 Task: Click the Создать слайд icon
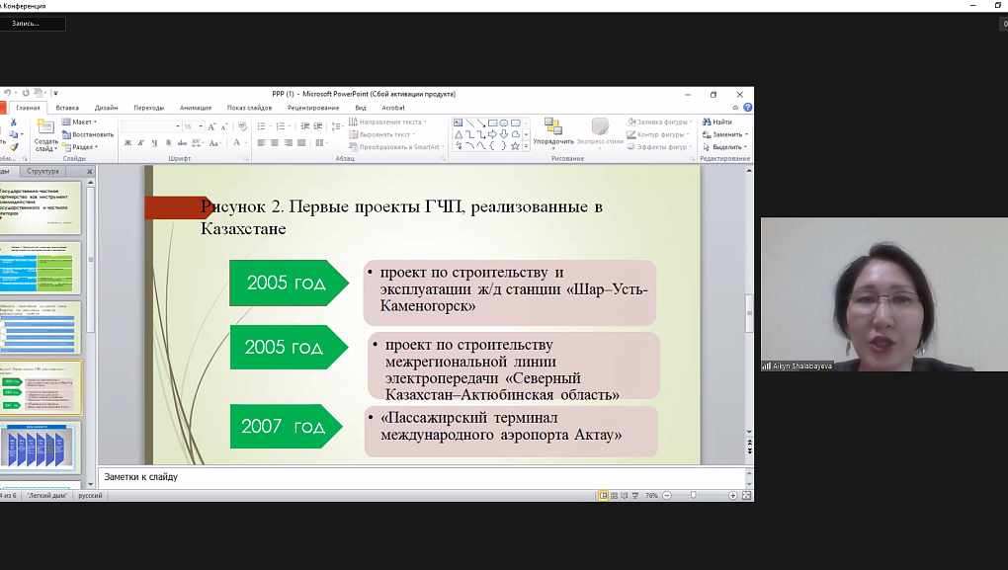point(45,127)
